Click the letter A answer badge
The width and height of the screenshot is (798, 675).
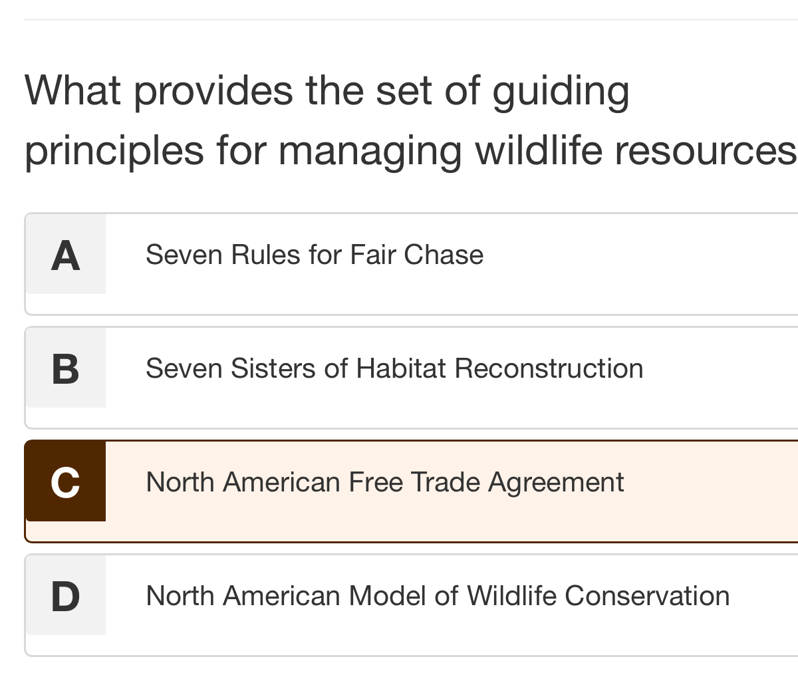coord(65,255)
